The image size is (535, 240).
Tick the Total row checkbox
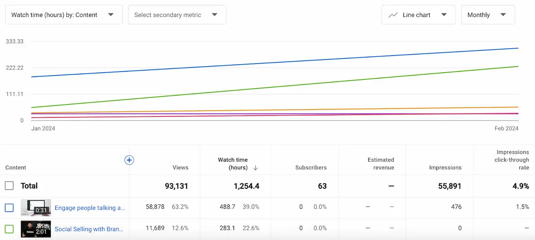pyautogui.click(x=9, y=186)
